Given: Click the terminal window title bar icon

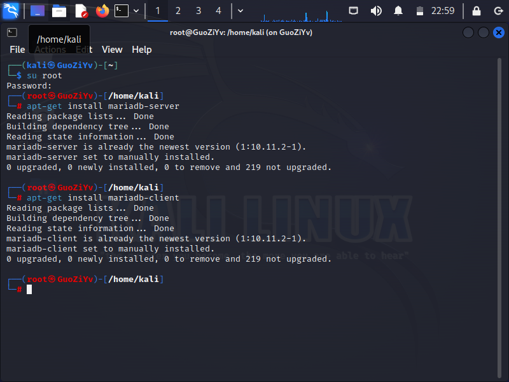Looking at the screenshot, I should pos(12,32).
